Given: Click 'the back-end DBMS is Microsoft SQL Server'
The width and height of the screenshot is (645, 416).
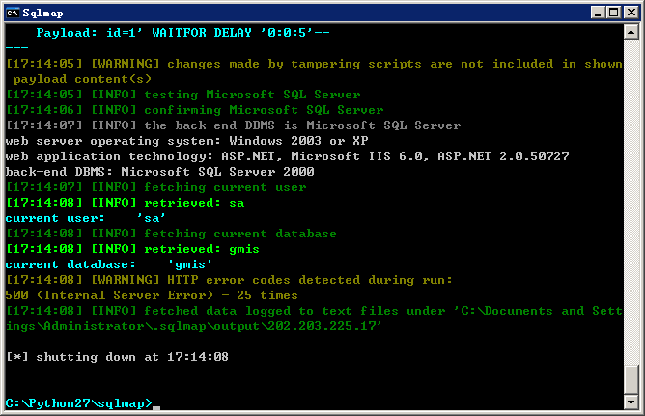Looking at the screenshot, I should click(x=234, y=125).
